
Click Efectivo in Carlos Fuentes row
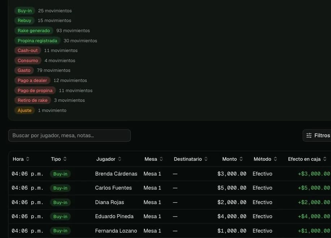pyautogui.click(x=262, y=188)
